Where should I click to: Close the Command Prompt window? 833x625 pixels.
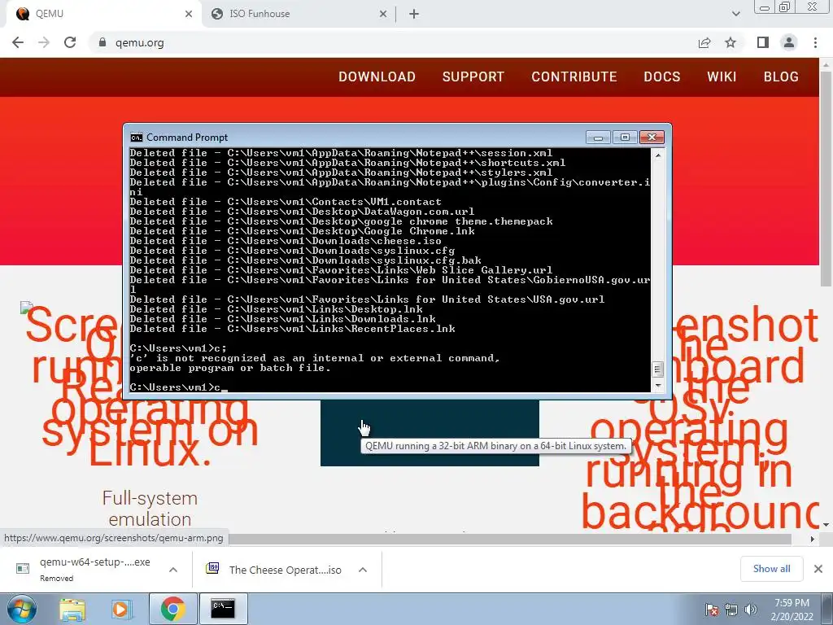(652, 138)
